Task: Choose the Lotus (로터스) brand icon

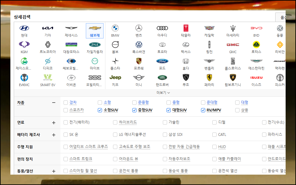Action: coord(256,45)
